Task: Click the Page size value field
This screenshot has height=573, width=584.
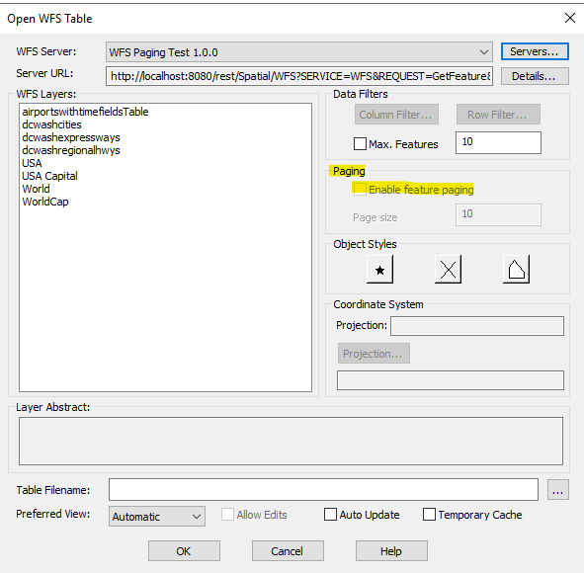Action: click(x=498, y=214)
